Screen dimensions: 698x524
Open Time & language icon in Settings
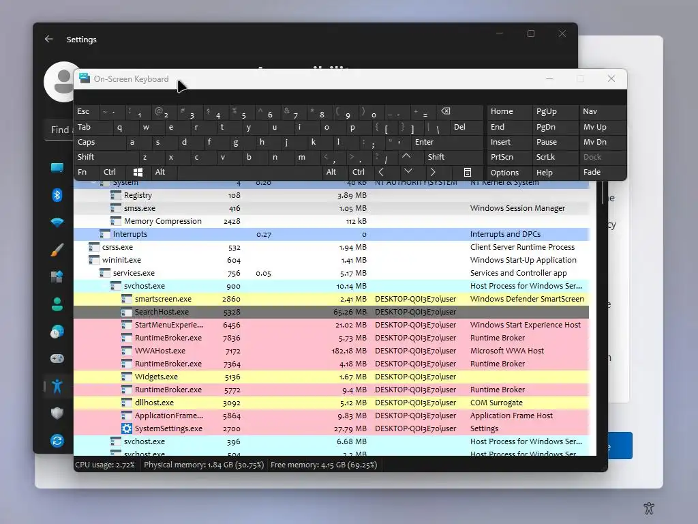[x=57, y=332]
